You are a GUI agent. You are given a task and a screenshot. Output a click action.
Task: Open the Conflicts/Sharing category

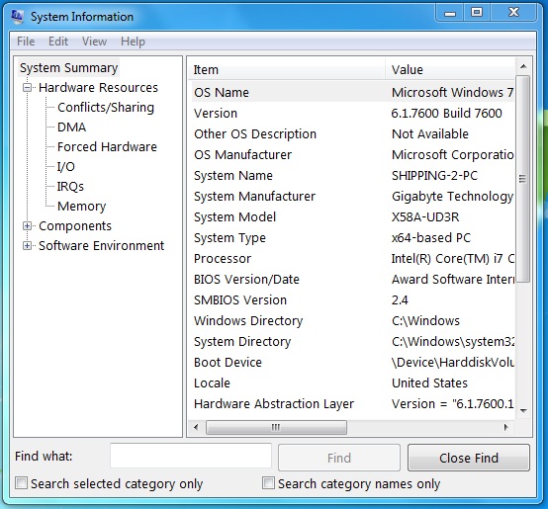pos(106,107)
